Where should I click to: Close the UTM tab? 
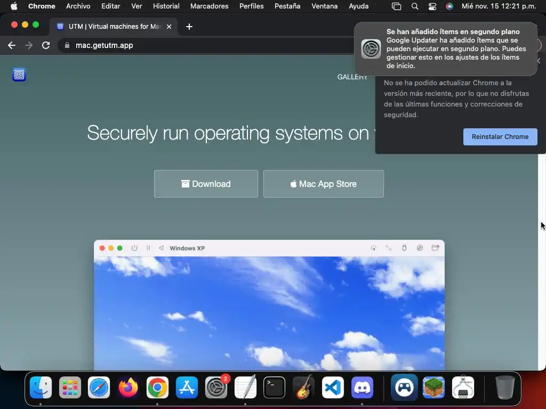click(x=169, y=27)
